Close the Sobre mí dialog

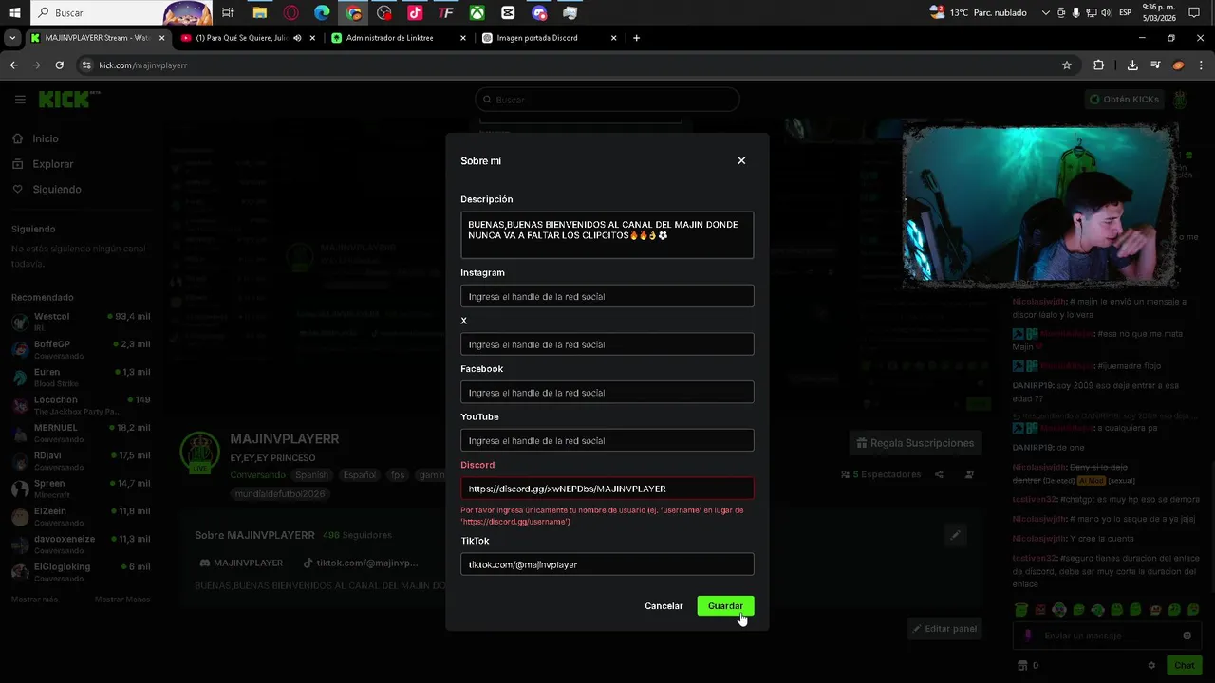click(741, 160)
